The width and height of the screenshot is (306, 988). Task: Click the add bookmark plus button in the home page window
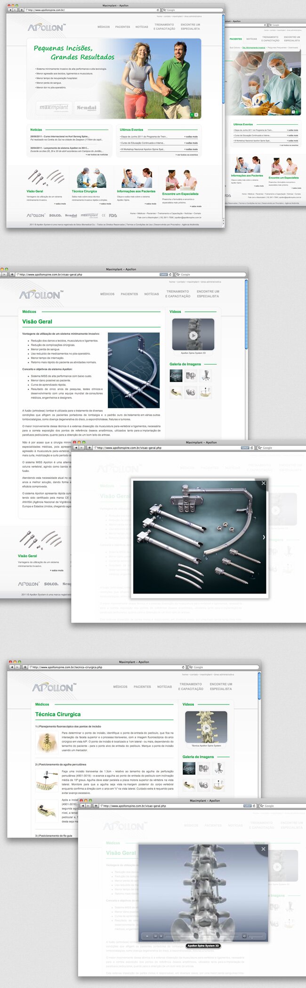point(21,10)
